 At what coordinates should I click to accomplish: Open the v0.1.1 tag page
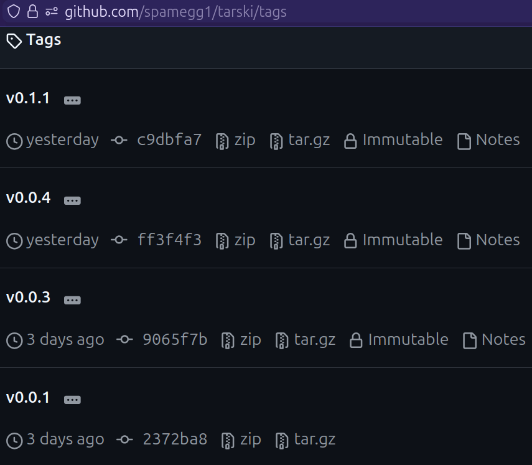tap(28, 98)
